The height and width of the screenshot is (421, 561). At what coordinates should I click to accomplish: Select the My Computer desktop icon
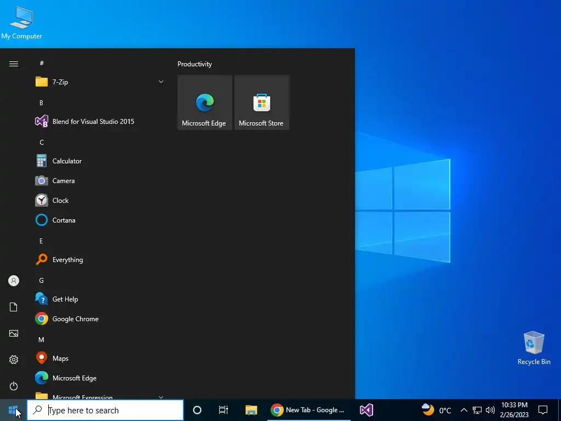click(21, 23)
